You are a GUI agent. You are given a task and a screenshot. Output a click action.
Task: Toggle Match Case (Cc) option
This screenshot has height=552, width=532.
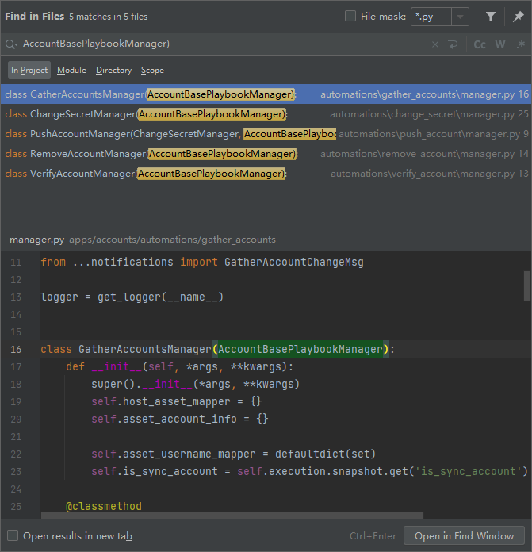click(480, 44)
